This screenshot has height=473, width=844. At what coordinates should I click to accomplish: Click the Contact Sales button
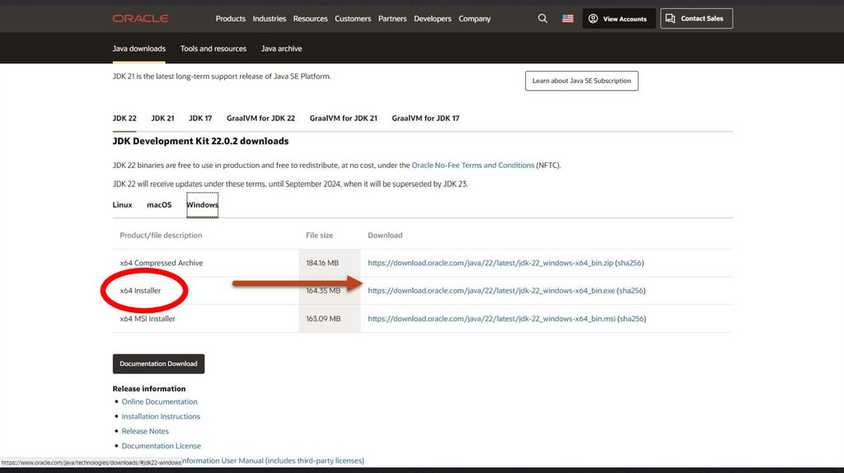[x=696, y=18]
